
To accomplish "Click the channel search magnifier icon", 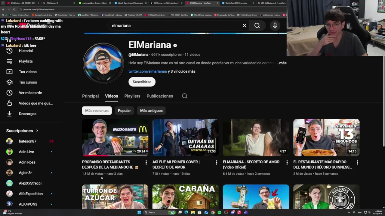I will (185, 96).
